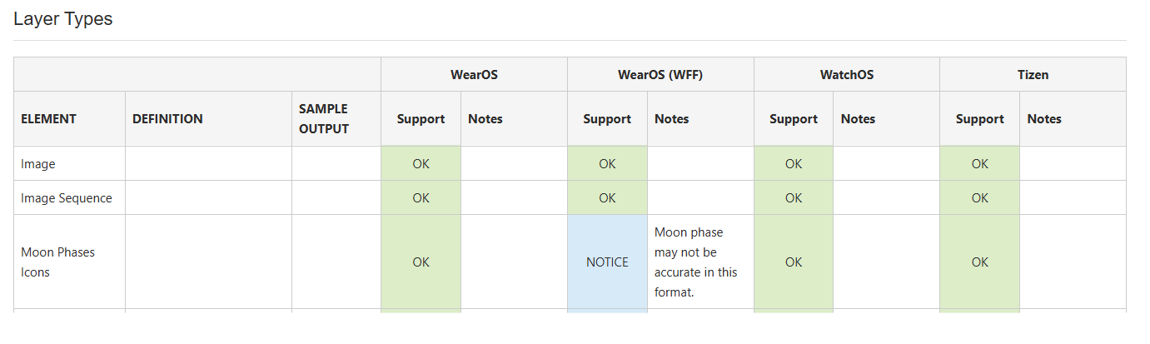Click the SAMPLE OUTPUT column header
1150x344 pixels.
tap(323, 119)
